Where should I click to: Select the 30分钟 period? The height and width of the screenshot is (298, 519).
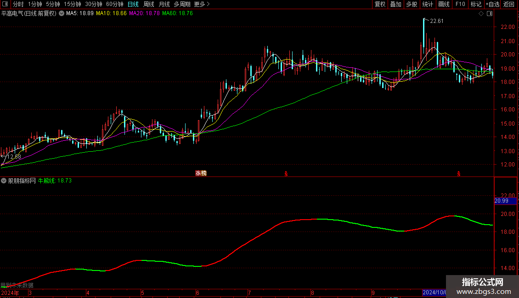pos(94,4)
